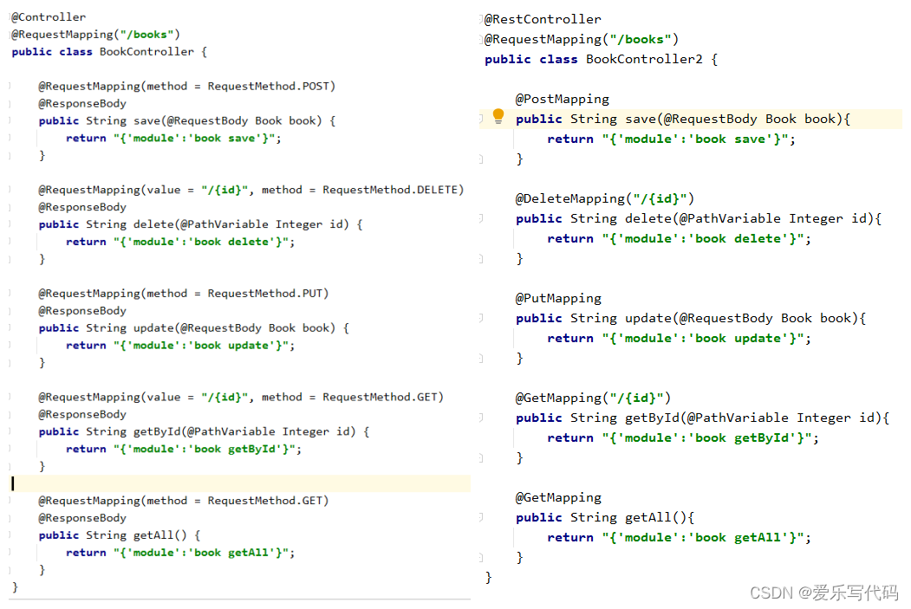Select @RequestMapping("/books") above class BookController
Screen dimensions: 911x609
pos(96,35)
